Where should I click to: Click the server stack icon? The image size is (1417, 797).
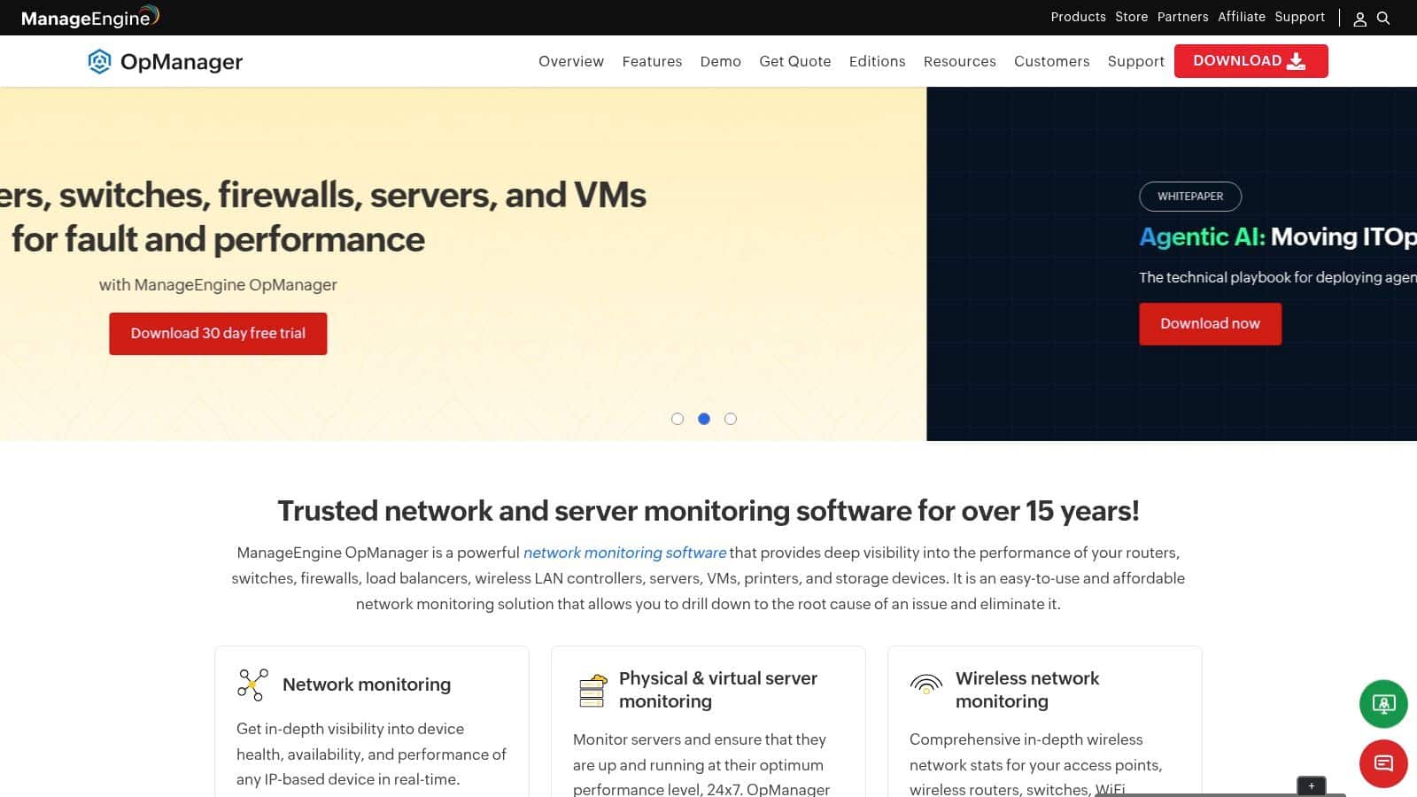pos(592,690)
